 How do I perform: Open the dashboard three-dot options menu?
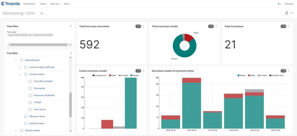pyautogui.click(x=292, y=13)
